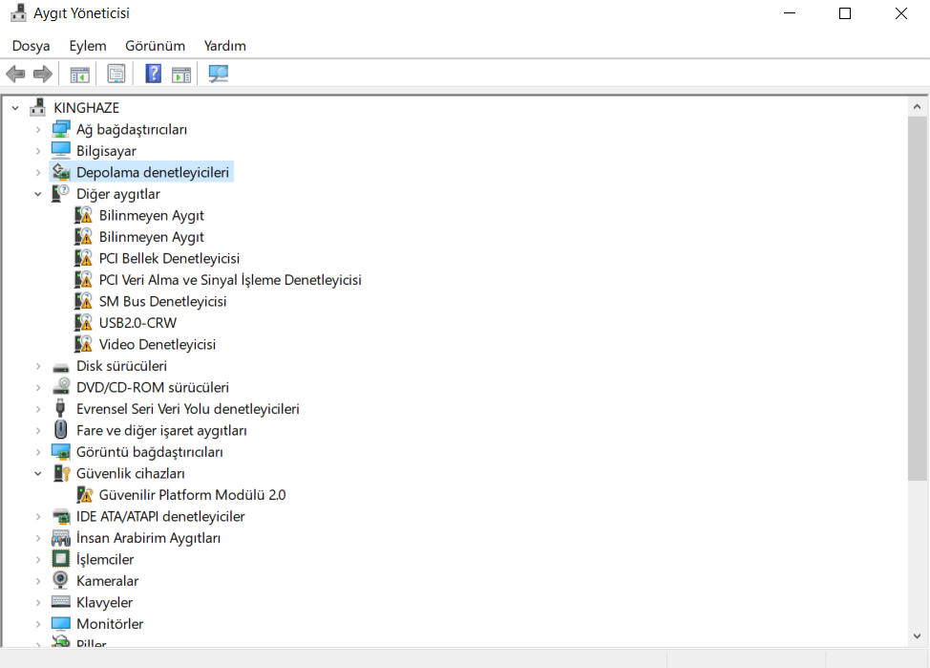The image size is (930, 668).
Task: Select Güvenilir Platform Modülü 2.0 label
Action: [x=192, y=495]
